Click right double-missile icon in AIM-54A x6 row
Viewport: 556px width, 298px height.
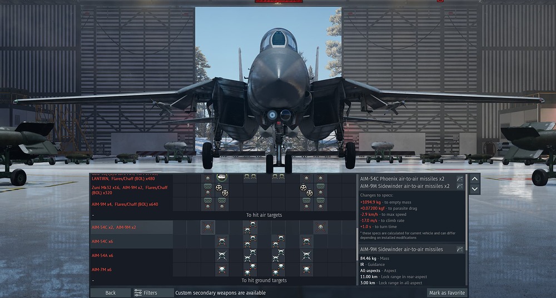pyautogui.click(x=279, y=255)
